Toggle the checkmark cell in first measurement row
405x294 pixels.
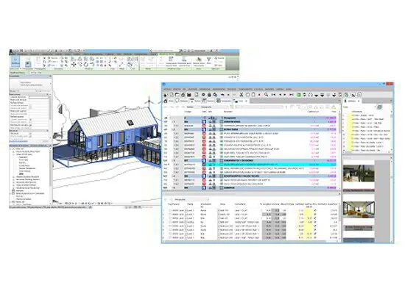315,210
